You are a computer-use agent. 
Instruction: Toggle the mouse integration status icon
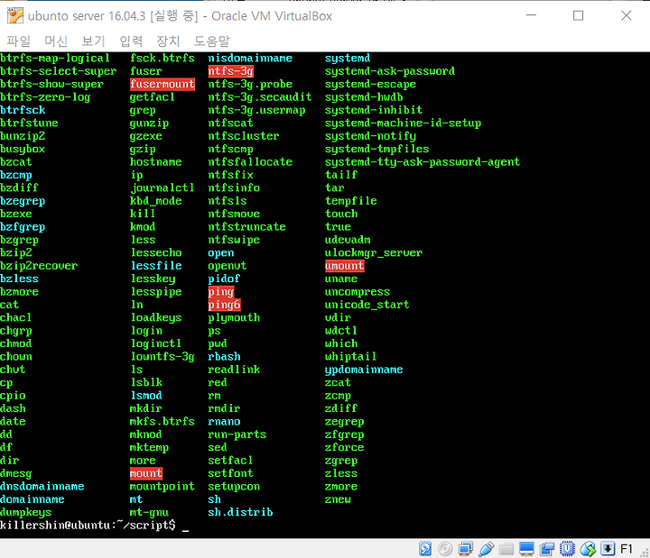[x=588, y=548]
